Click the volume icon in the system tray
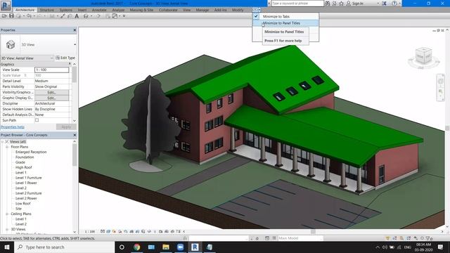450x253 pixels. [x=385, y=247]
